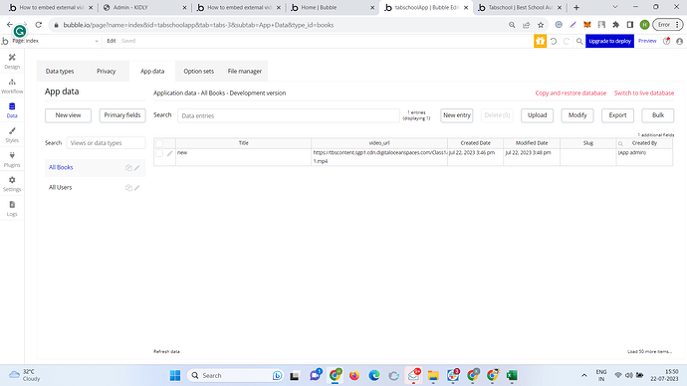Open the Logs sidebar icon

click(x=12, y=208)
